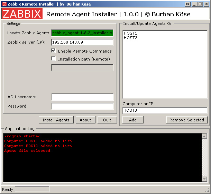211x194 pixels.
Task: Click 'Program started' log line
Action: (22, 136)
